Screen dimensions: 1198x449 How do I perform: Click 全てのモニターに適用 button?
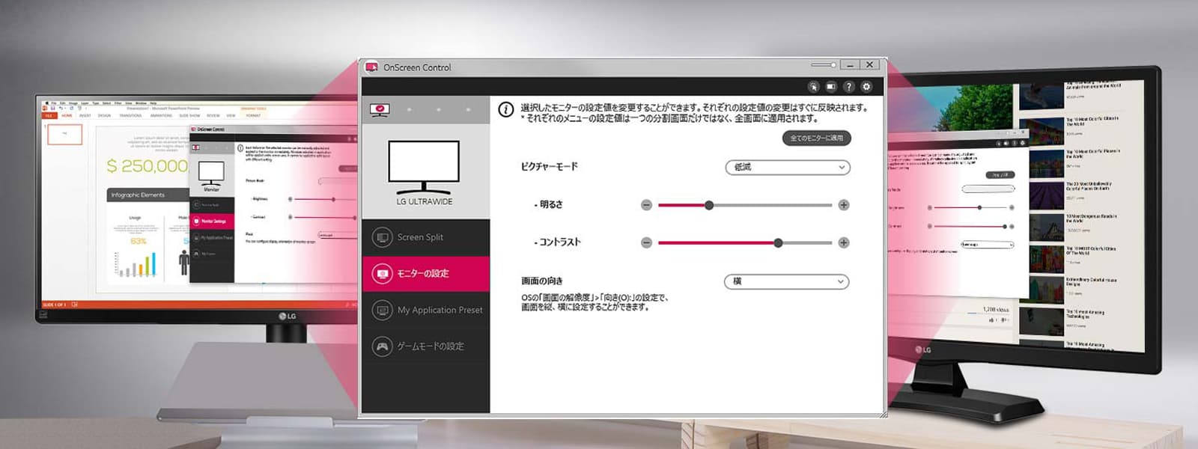tap(816, 138)
